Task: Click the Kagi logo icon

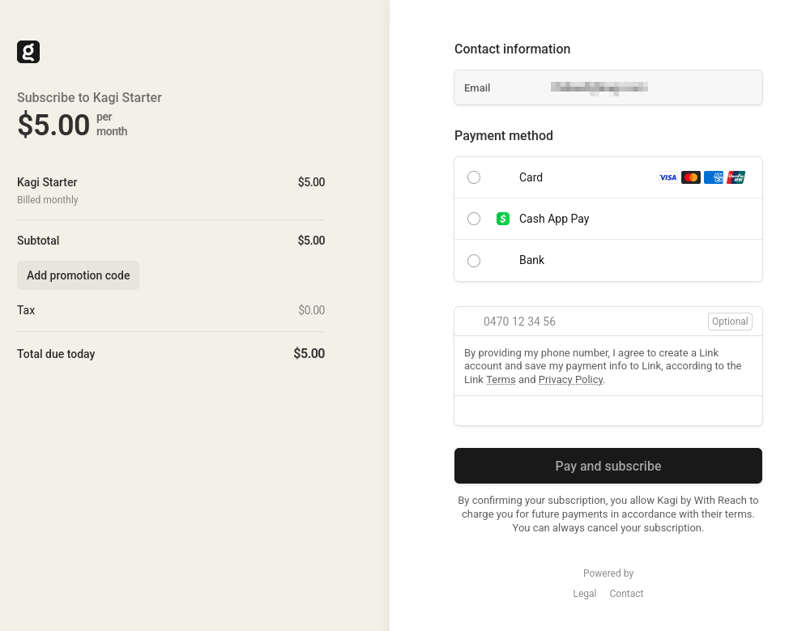Action: coord(28,52)
